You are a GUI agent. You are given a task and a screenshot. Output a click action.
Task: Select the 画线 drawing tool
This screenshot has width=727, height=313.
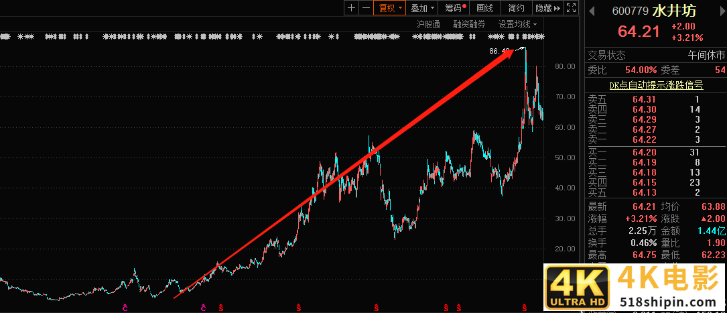click(x=484, y=8)
